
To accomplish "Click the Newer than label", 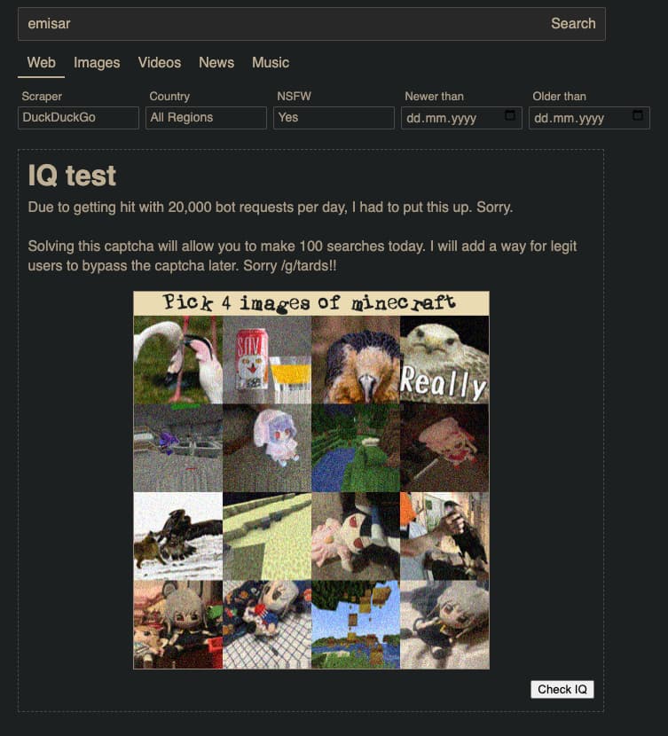I will point(434,97).
